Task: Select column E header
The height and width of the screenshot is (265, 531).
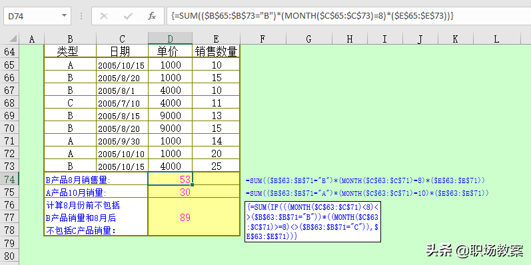Action: 217,39
